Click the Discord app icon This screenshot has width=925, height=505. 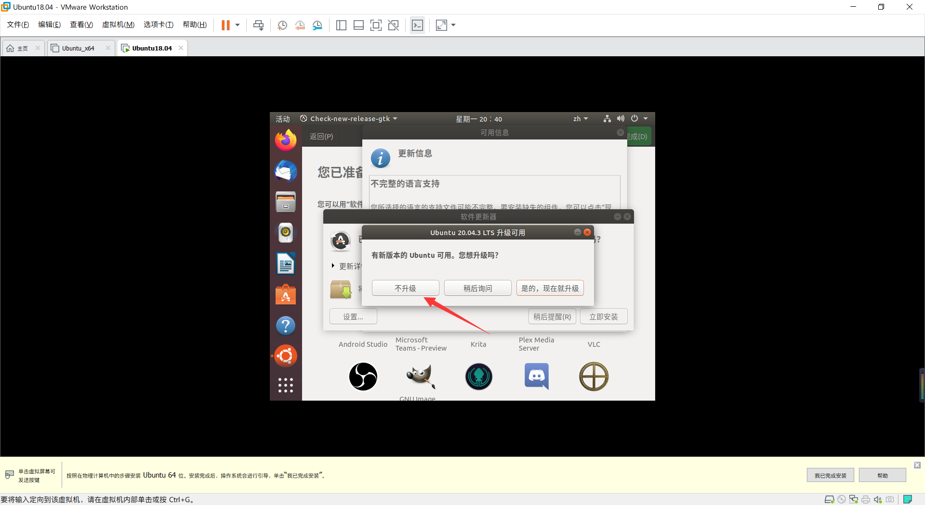coord(536,376)
